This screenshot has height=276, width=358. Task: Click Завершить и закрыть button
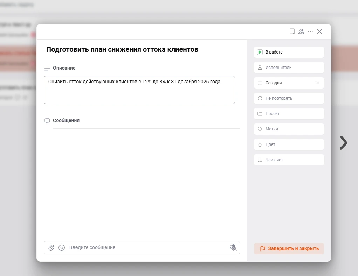(x=289, y=249)
